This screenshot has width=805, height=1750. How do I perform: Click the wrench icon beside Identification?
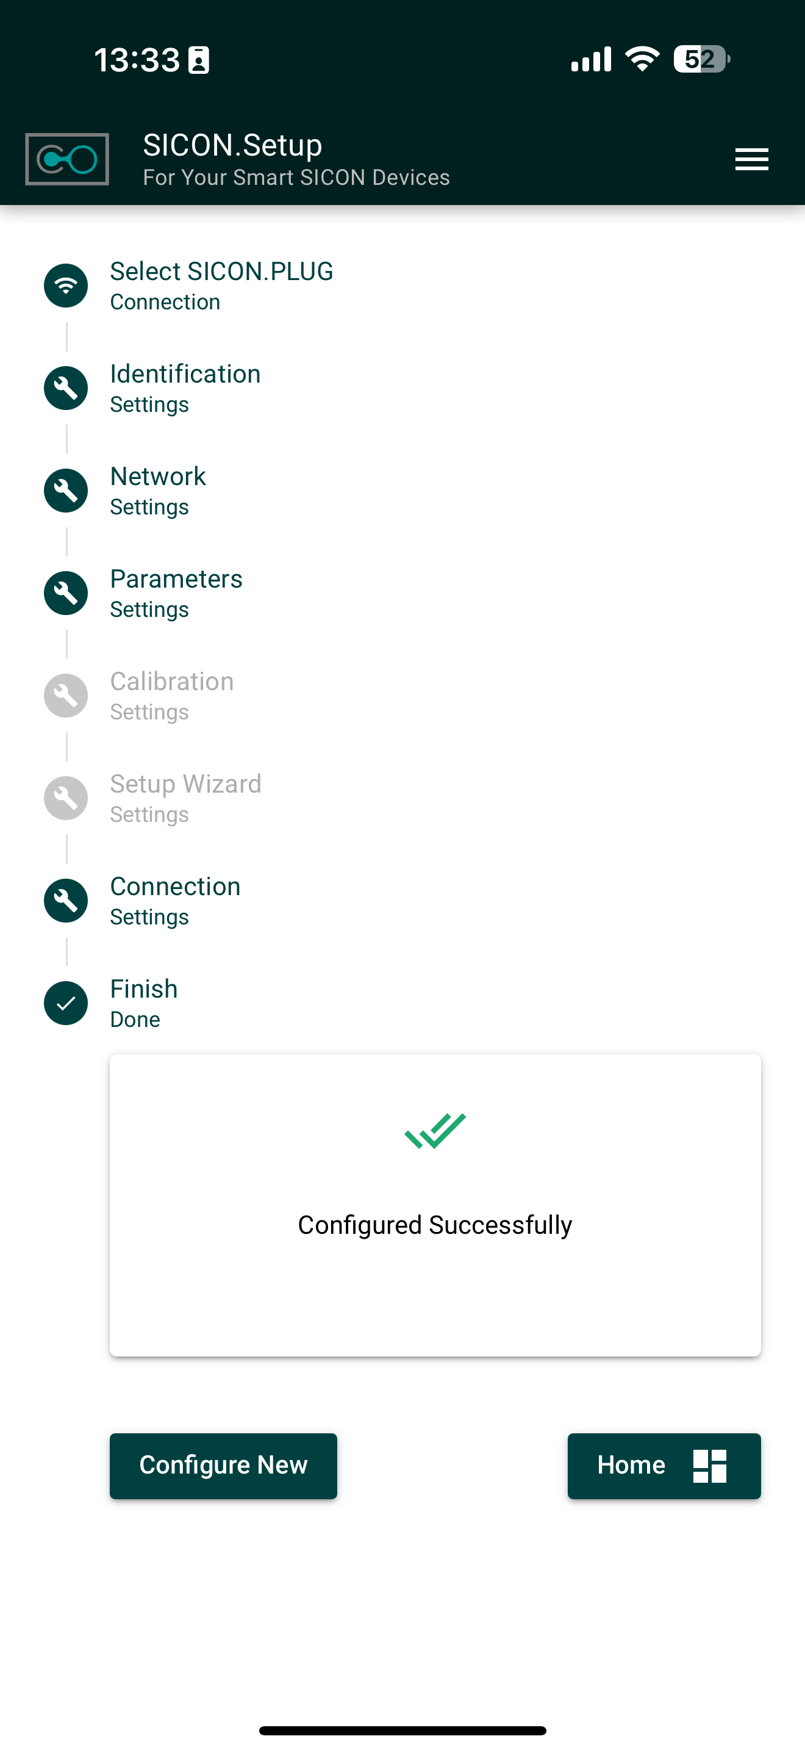coord(66,388)
